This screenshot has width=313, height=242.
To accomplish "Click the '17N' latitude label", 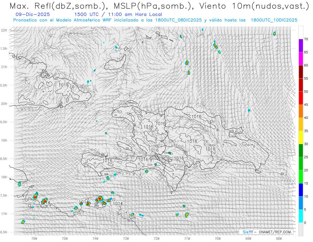I will click(4, 214).
